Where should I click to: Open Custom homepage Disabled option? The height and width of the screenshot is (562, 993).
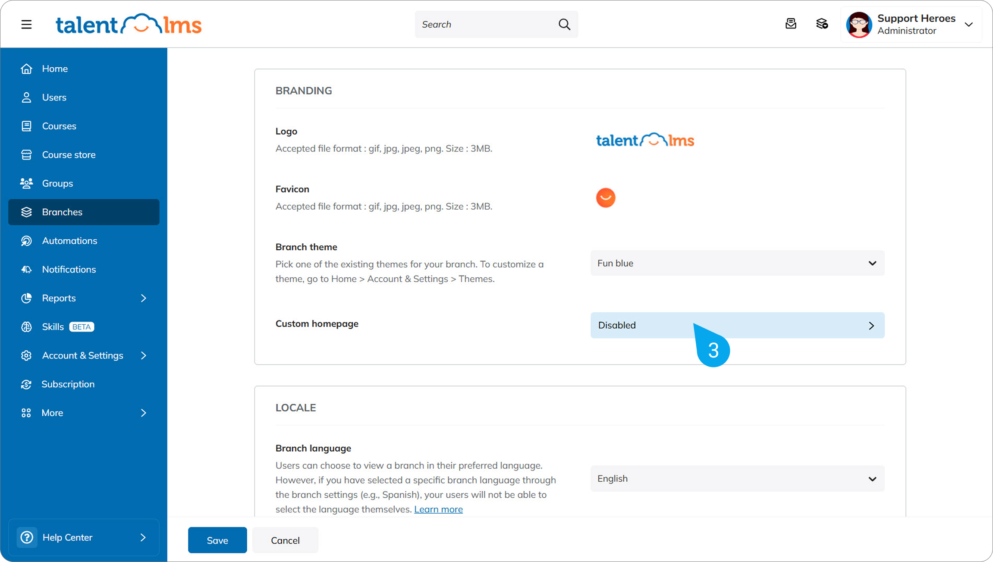(737, 325)
